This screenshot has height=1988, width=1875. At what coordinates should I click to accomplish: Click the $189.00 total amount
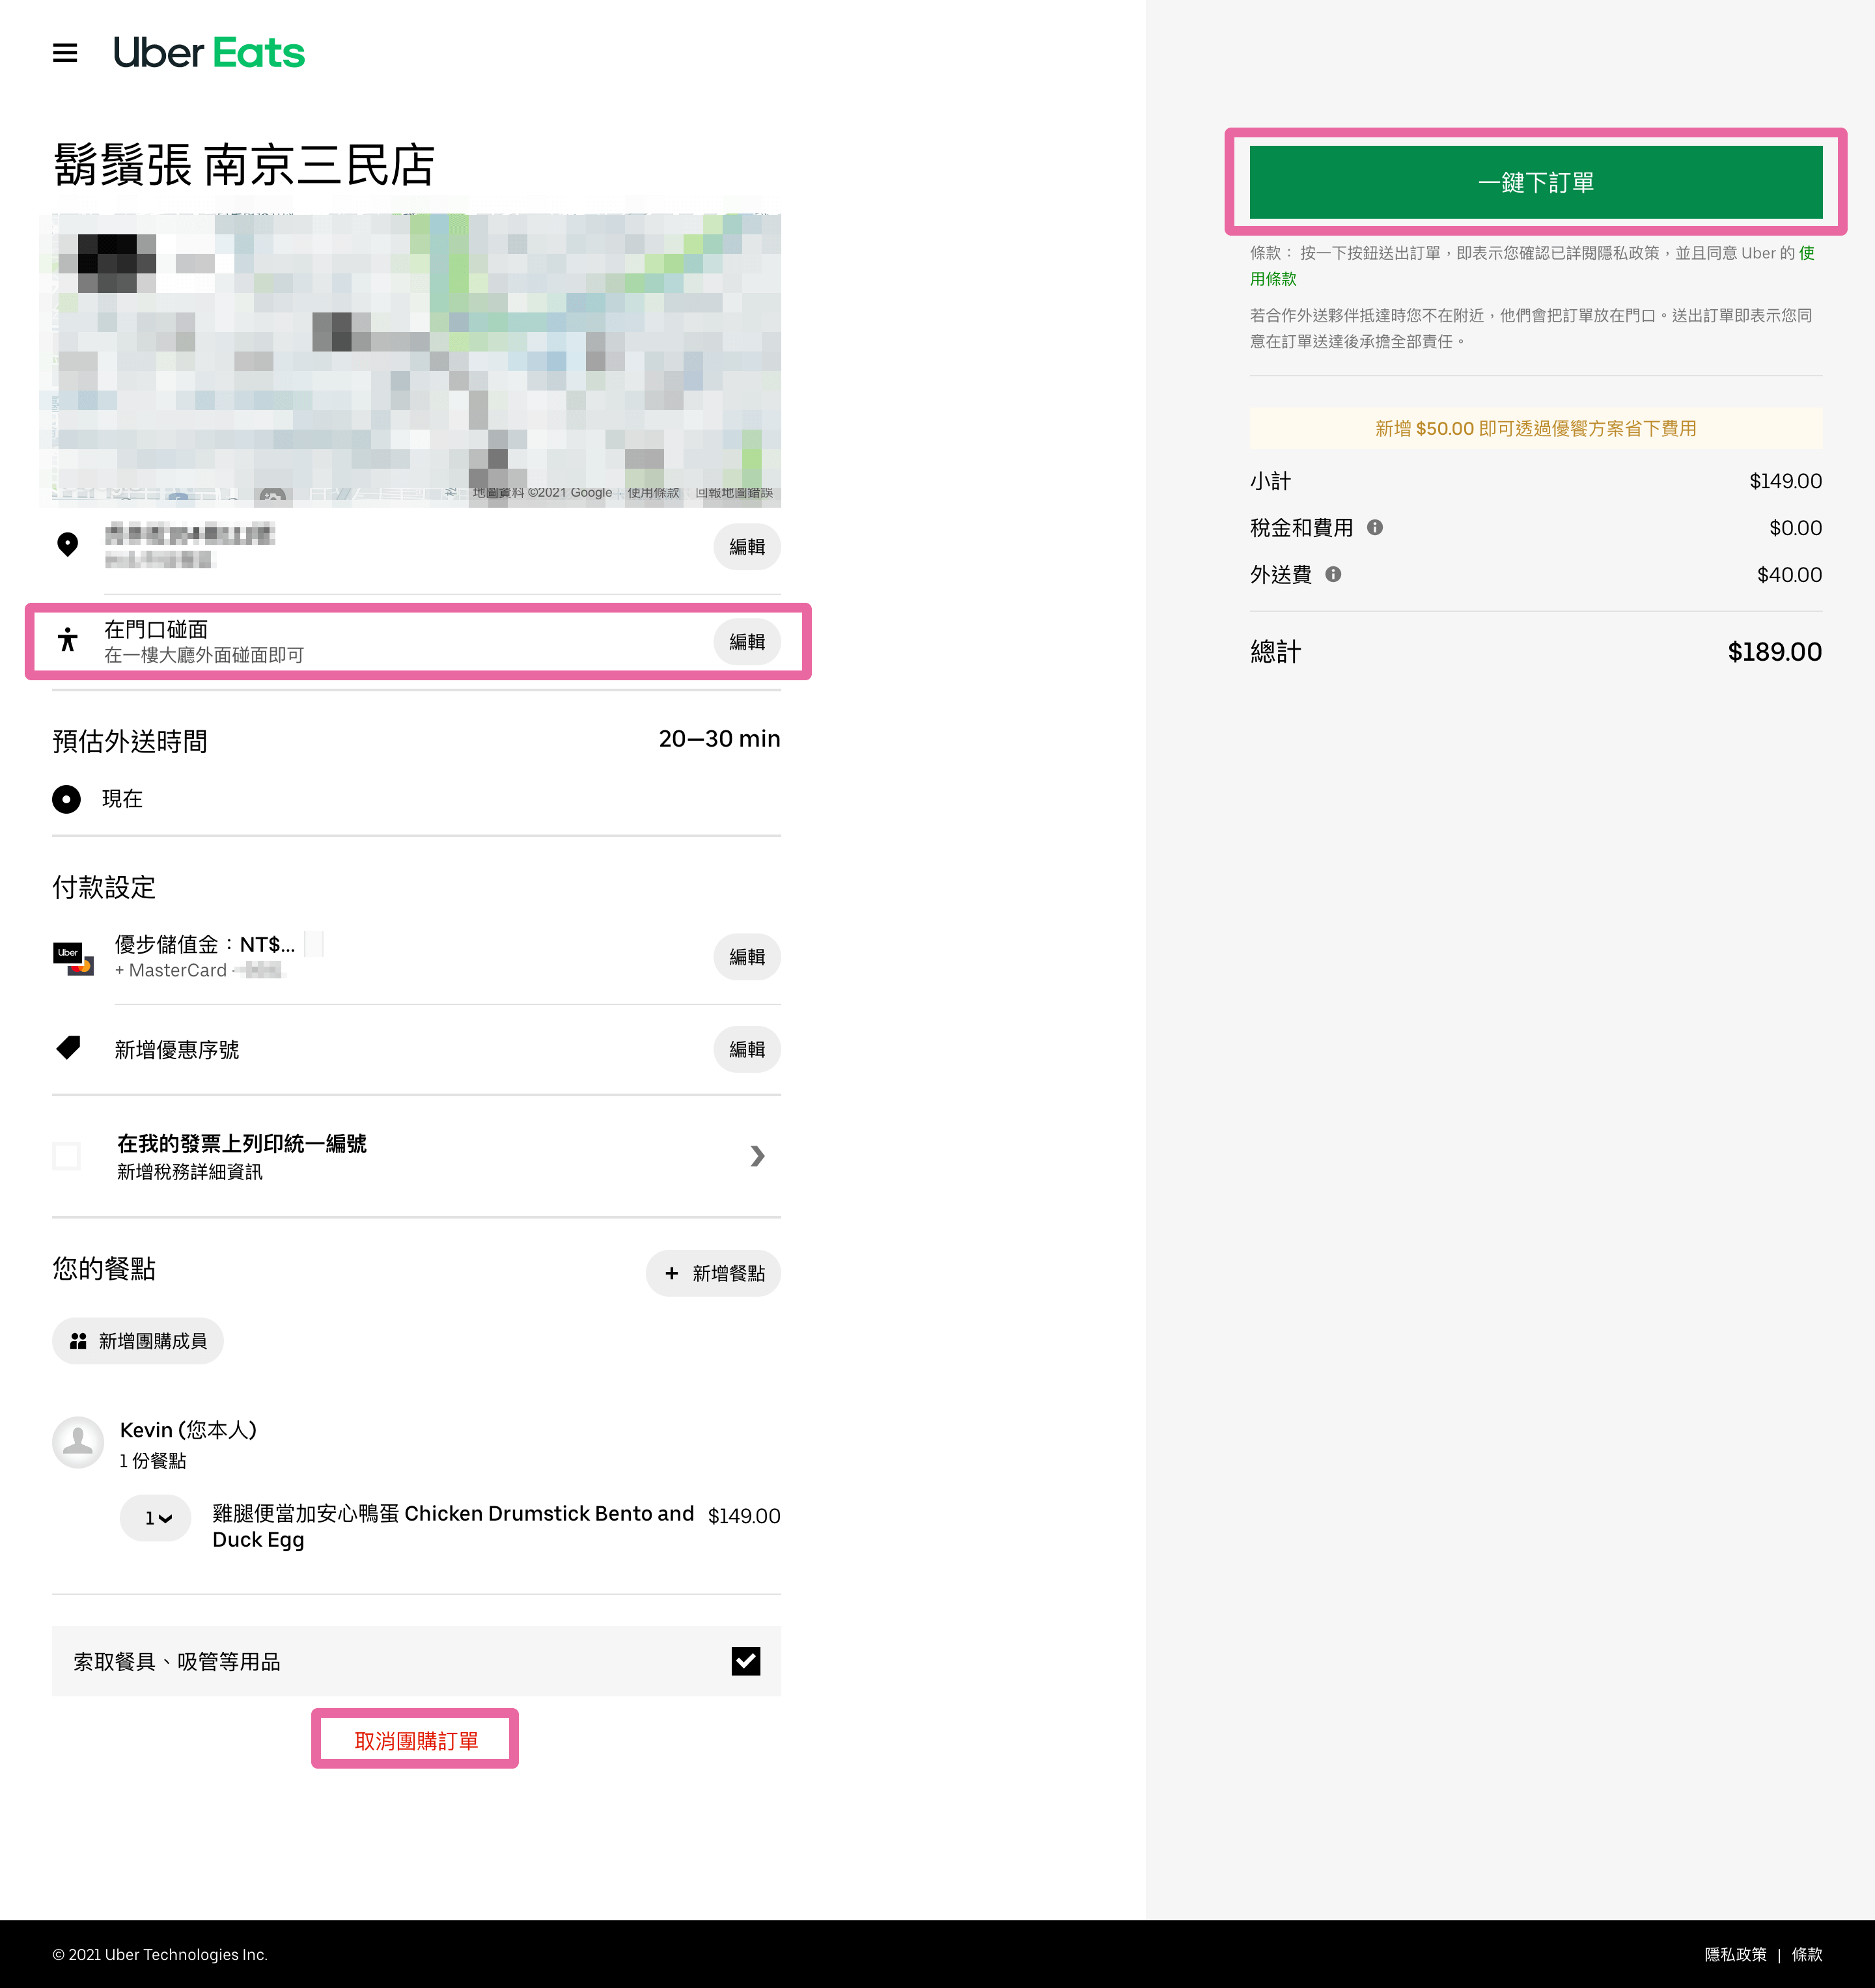(x=1775, y=652)
